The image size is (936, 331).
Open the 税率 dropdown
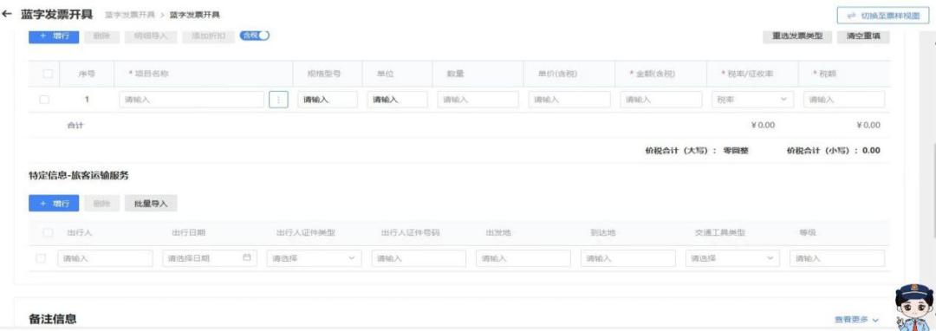click(752, 100)
